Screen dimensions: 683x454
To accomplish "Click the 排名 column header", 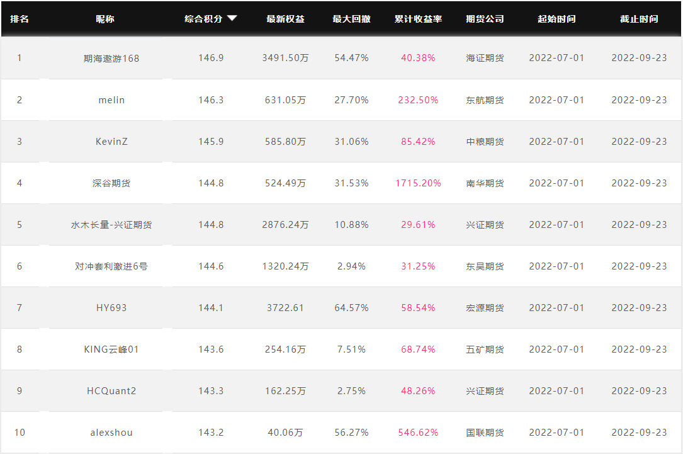I will tap(20, 19).
